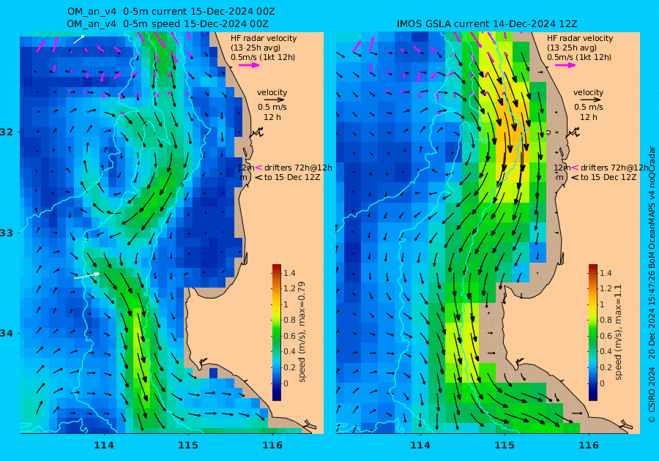This screenshot has height=461, width=659.
Task: Click the magenta drifter marker in right legend
Action: tap(575, 168)
